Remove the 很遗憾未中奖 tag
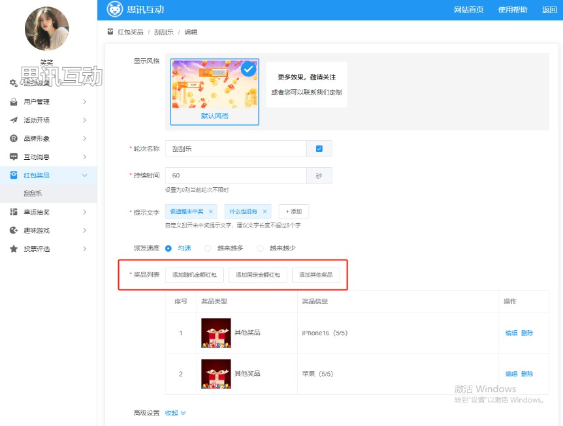Viewport: 563px width, 426px height. click(211, 211)
